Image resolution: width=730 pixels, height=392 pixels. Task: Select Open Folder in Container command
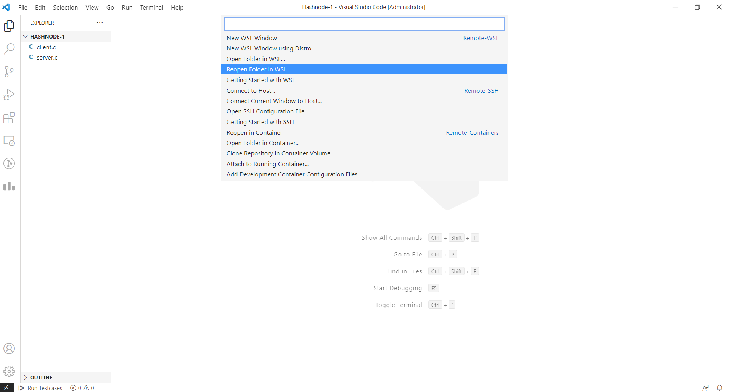pyautogui.click(x=364, y=143)
